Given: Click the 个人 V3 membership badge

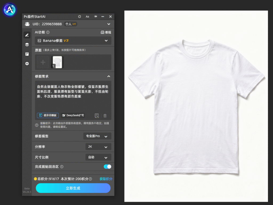Looking at the screenshot, I should [70, 24].
